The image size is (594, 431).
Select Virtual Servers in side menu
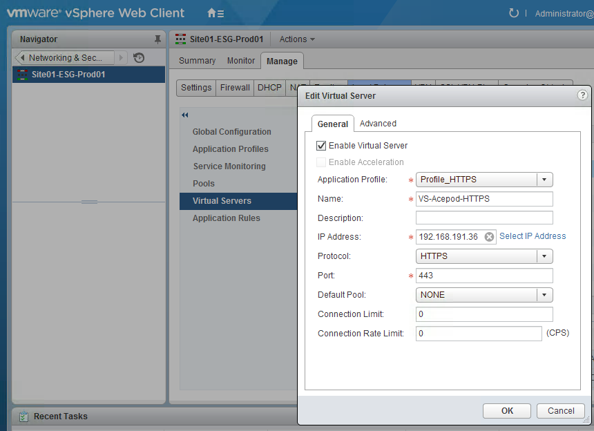coord(238,201)
